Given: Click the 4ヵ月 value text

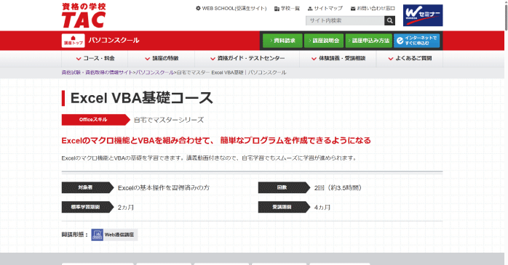Looking at the screenshot, I should click(x=322, y=208).
